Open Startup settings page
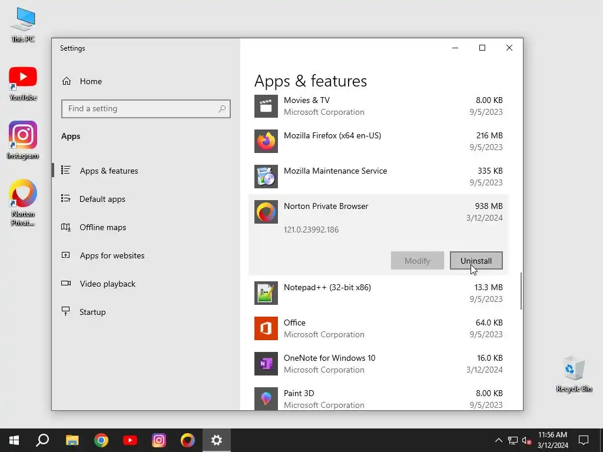Image resolution: width=603 pixels, height=452 pixels. click(x=92, y=312)
